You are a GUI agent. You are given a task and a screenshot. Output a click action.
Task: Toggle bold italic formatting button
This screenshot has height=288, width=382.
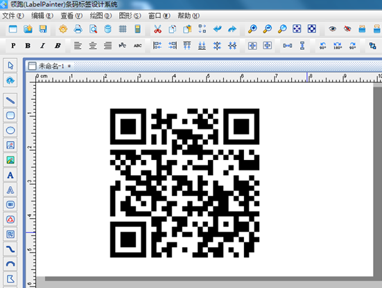(58, 46)
